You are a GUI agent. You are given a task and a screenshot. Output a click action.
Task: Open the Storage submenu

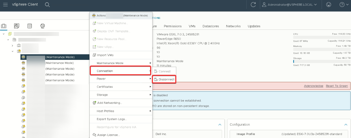[x=121, y=95]
